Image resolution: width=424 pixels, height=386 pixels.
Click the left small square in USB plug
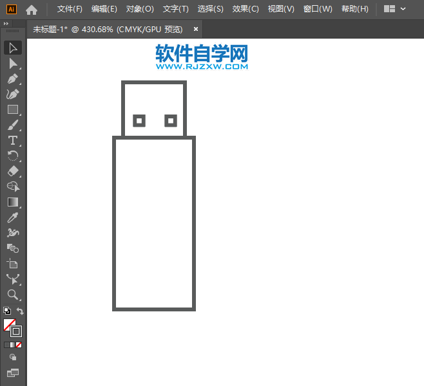pyautogui.click(x=139, y=121)
